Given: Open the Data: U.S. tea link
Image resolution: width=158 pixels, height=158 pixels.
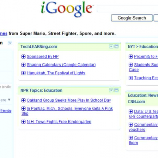Looking at the screenshot, I should pos(146,112).
